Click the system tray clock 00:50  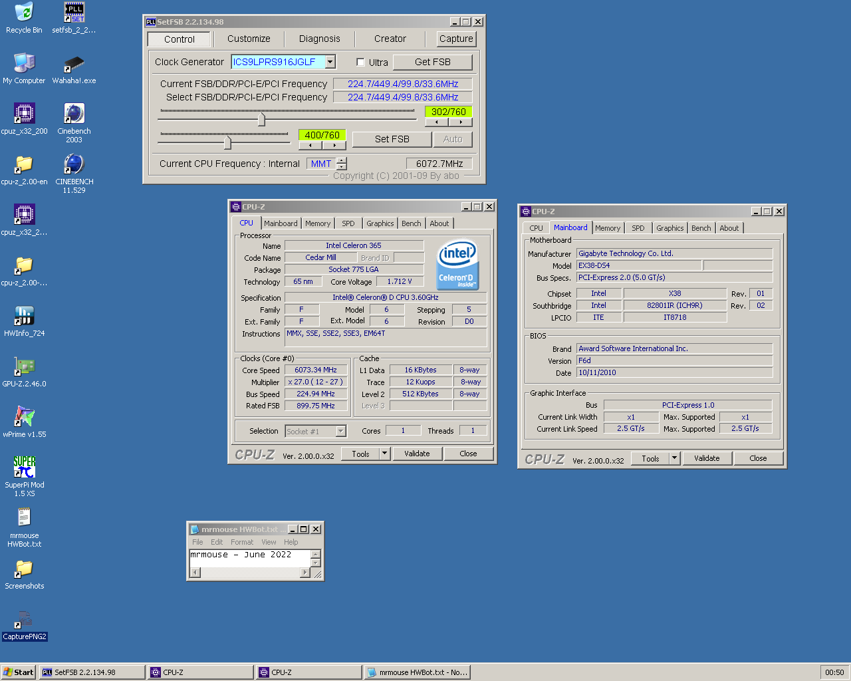tap(834, 672)
